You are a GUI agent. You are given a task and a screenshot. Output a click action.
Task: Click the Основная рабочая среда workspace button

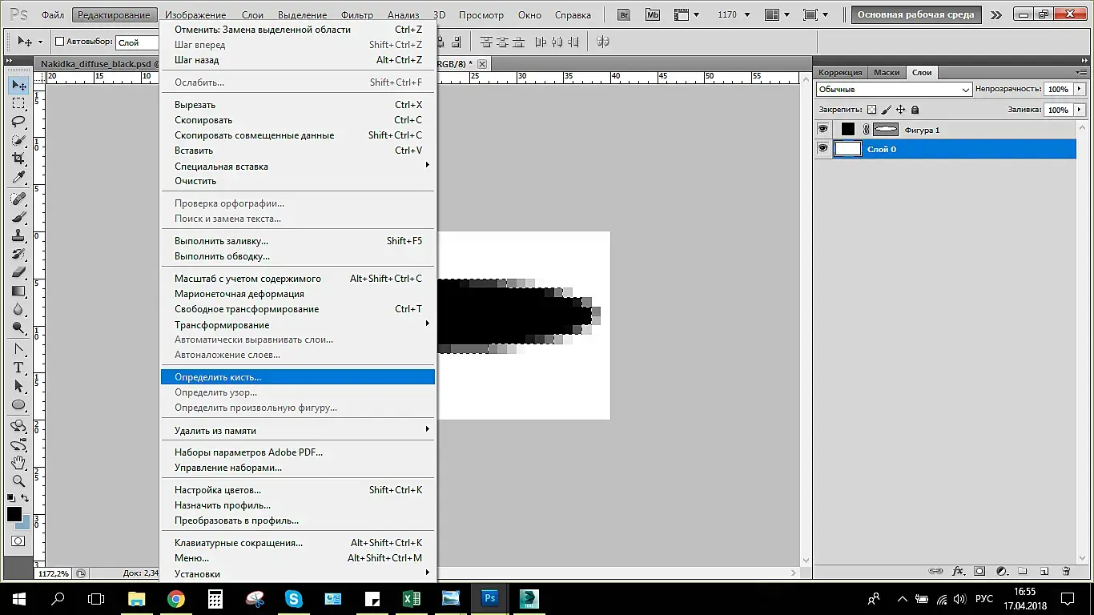point(915,14)
